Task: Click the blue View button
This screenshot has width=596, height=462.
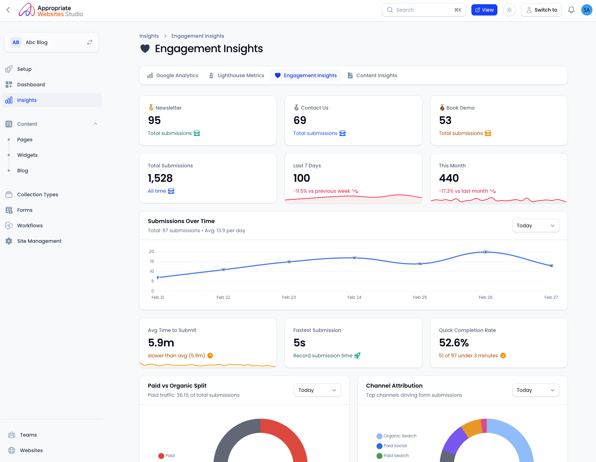Action: coord(484,10)
